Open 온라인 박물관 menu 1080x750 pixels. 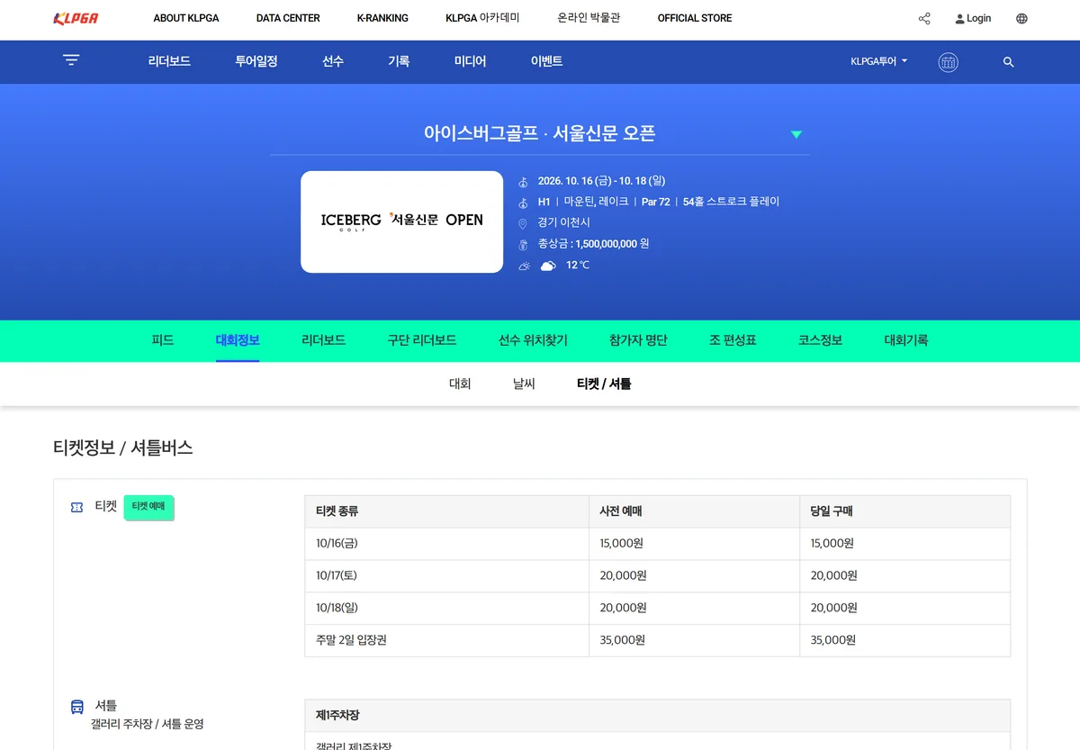click(589, 18)
